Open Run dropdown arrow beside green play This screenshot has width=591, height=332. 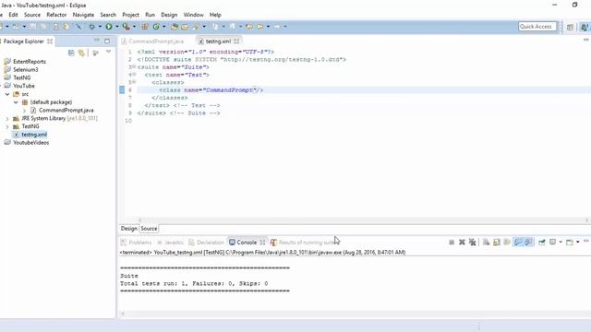coord(117,27)
